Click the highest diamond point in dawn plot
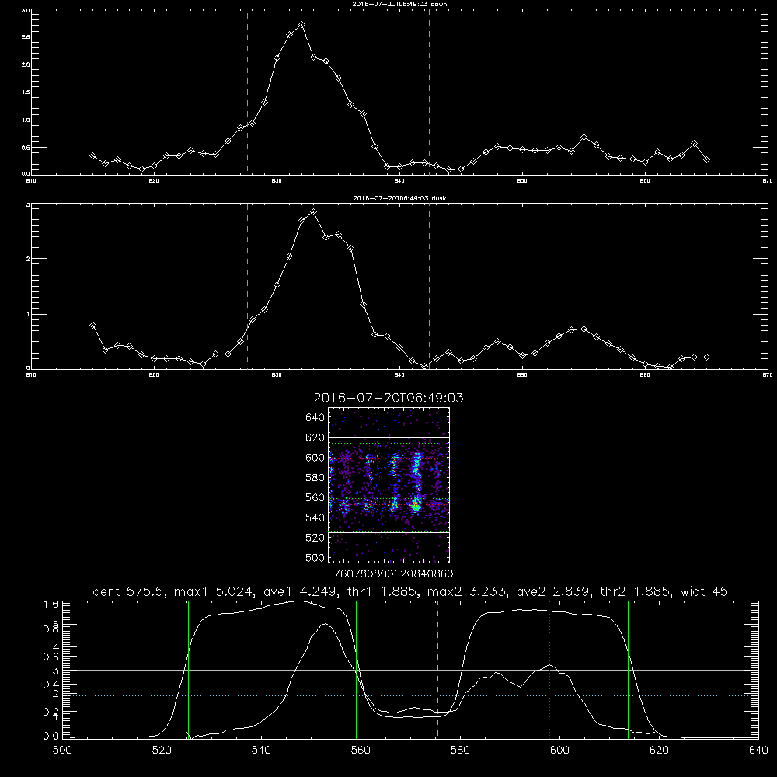 (301, 24)
